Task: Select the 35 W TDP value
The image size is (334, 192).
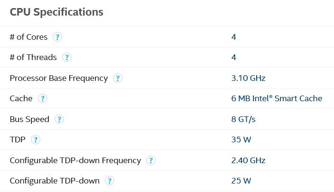Action: pyautogui.click(x=241, y=140)
